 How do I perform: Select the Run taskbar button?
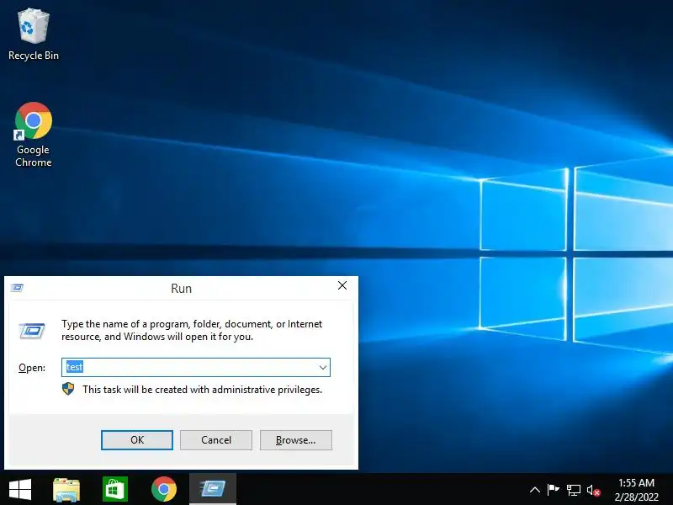(x=213, y=489)
